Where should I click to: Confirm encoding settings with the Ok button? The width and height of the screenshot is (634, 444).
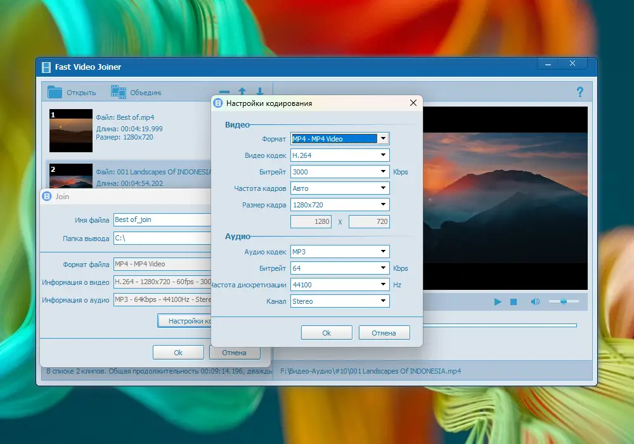327,333
